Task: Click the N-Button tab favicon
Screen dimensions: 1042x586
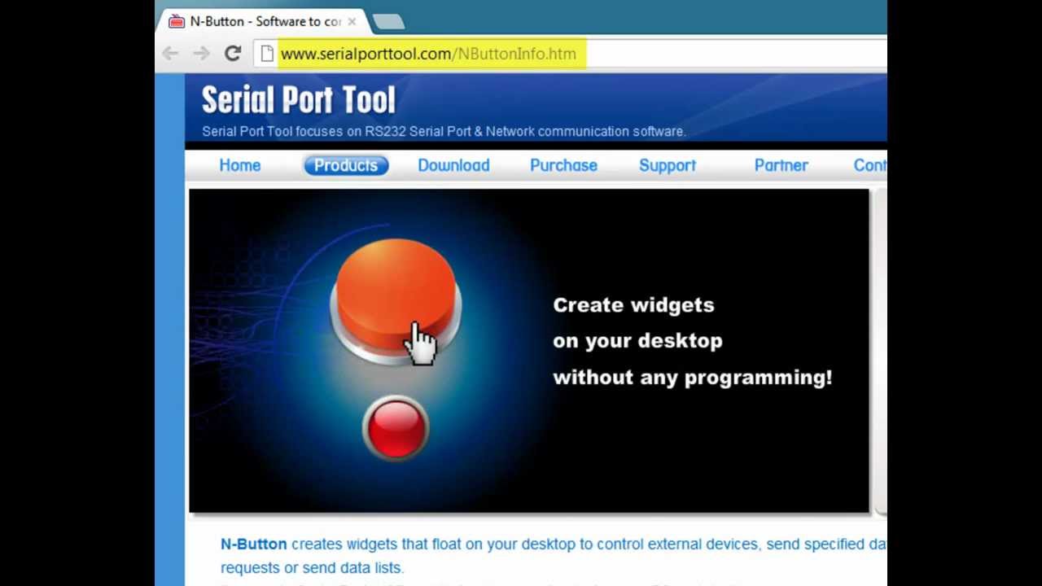Action: (177, 22)
